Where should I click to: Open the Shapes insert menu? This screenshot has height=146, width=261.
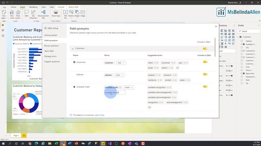pos(77,14)
